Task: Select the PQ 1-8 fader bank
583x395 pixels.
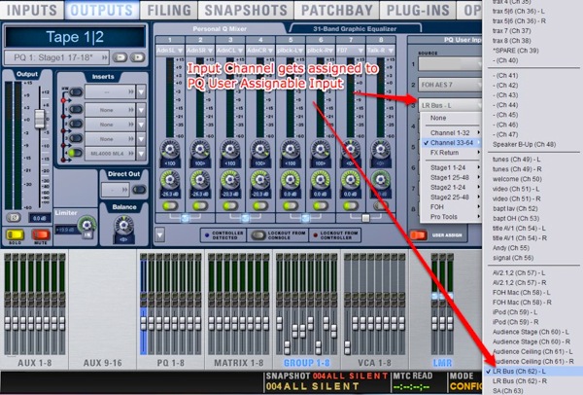Action: click(x=171, y=362)
